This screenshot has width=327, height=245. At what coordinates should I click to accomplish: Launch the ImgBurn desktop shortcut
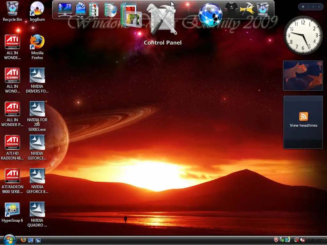(37, 11)
